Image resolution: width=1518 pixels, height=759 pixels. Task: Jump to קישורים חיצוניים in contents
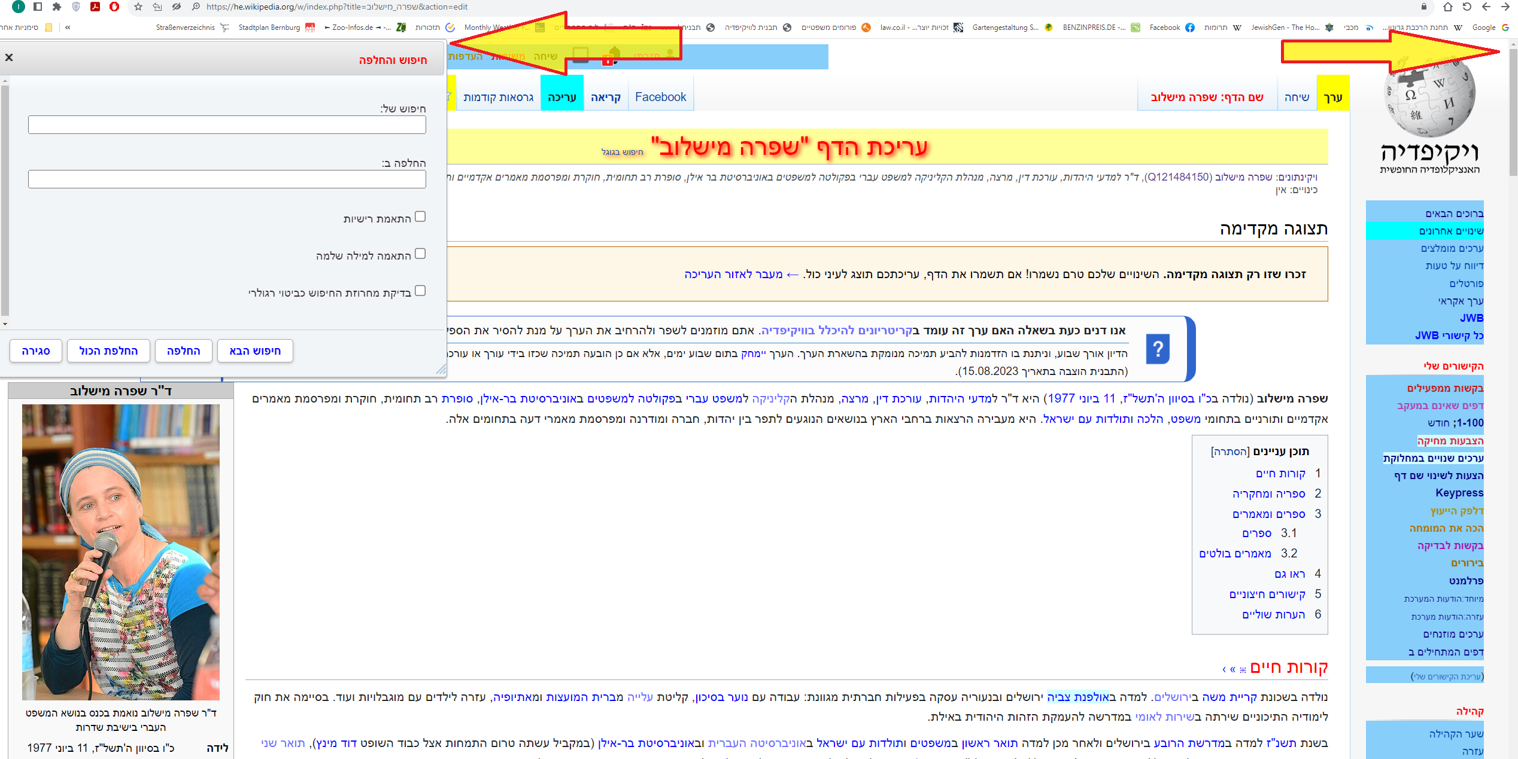click(1267, 595)
